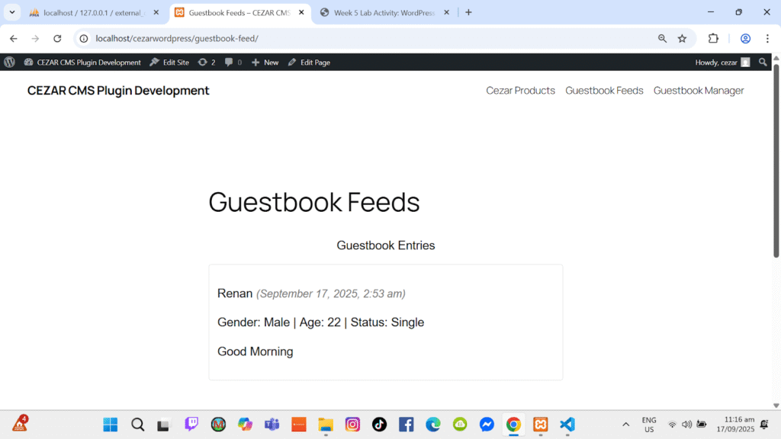Open the Howdy, cezar account menu
The height and width of the screenshot is (439, 781).
click(722, 62)
